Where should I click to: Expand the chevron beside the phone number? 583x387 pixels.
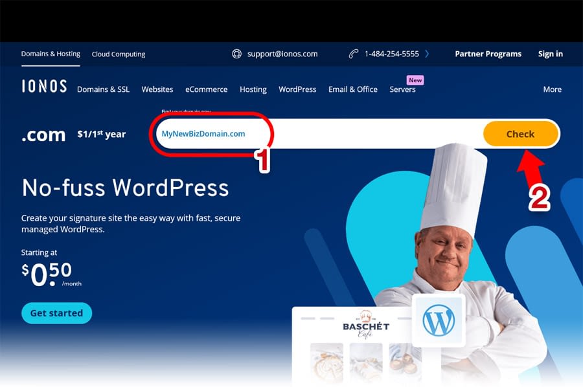[427, 54]
